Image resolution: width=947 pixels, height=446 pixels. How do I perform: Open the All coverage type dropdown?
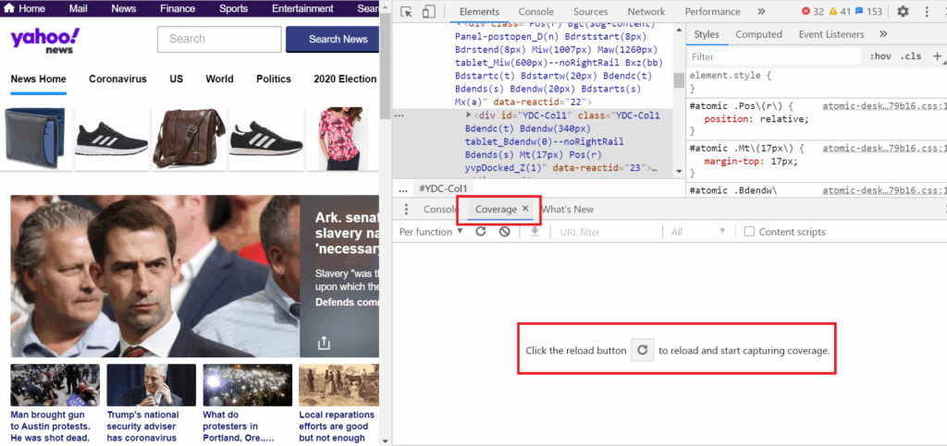pyautogui.click(x=698, y=232)
